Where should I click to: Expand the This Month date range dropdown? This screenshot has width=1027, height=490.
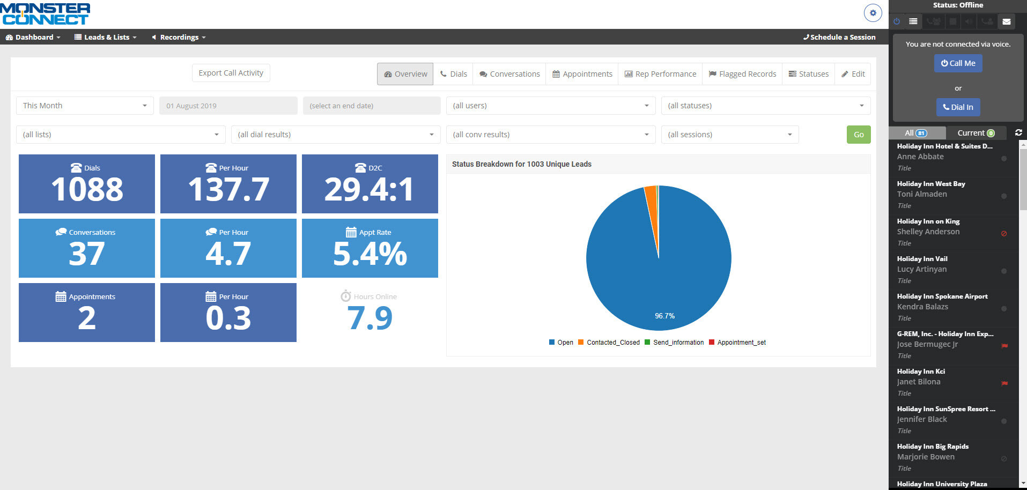click(85, 106)
